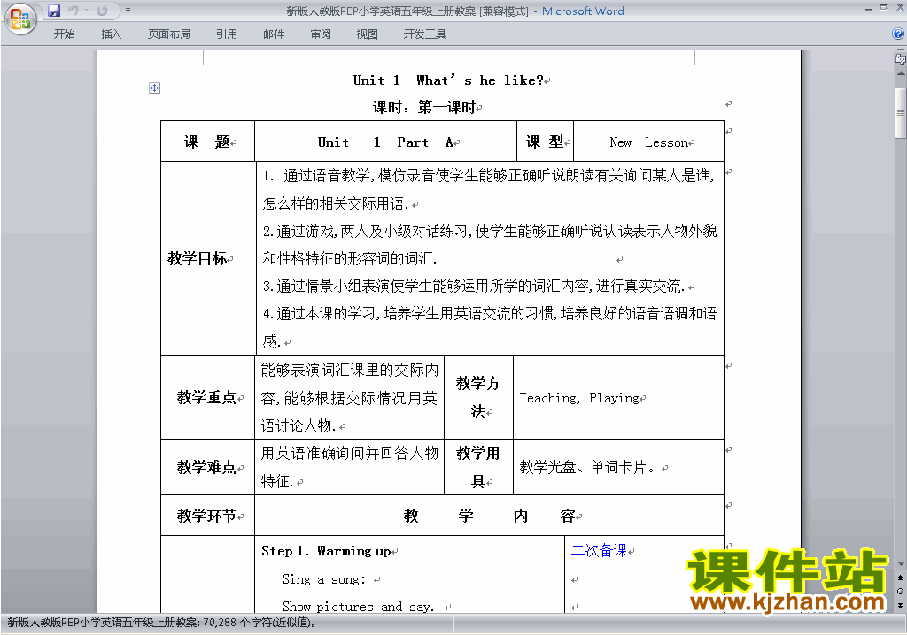Click objective 3 starting "通过情景小组表演"
907x635 pixels.
[474, 286]
